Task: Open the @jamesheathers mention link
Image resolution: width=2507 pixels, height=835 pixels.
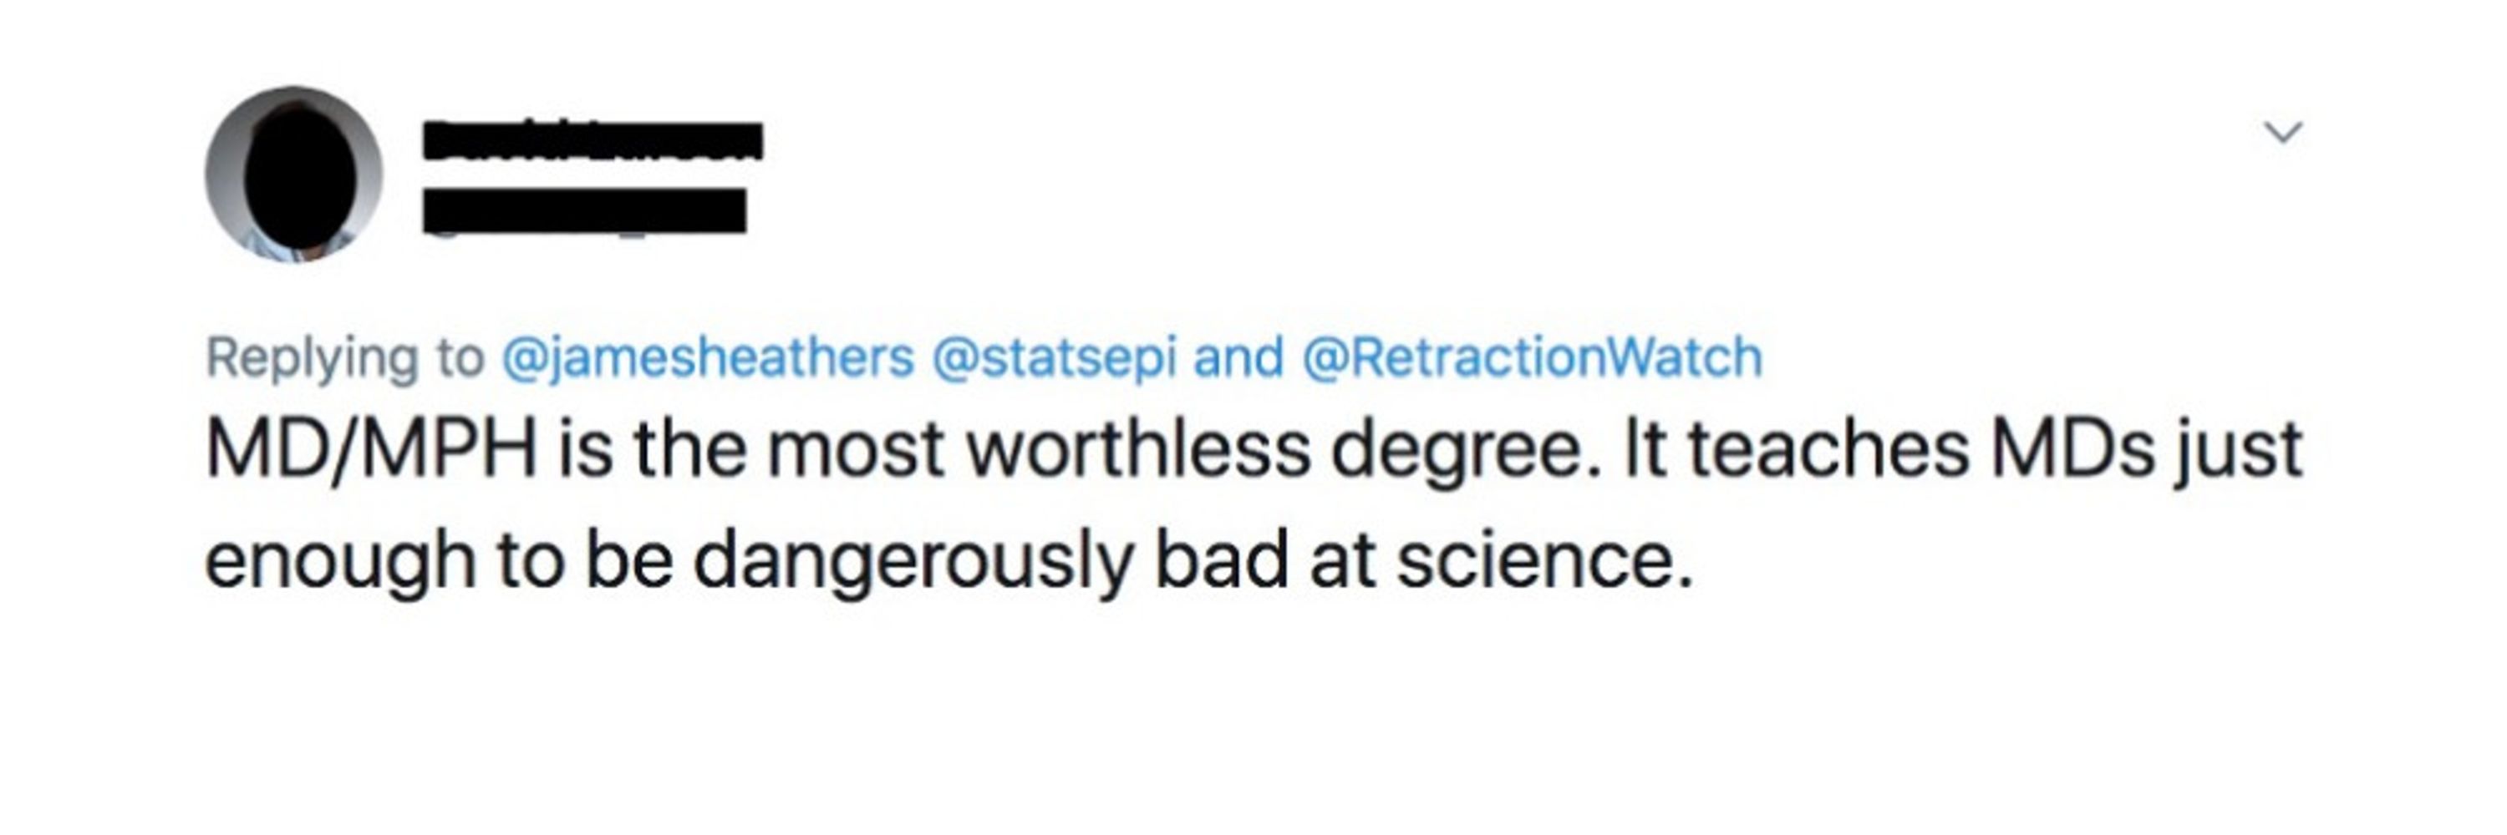Action: click(x=708, y=359)
